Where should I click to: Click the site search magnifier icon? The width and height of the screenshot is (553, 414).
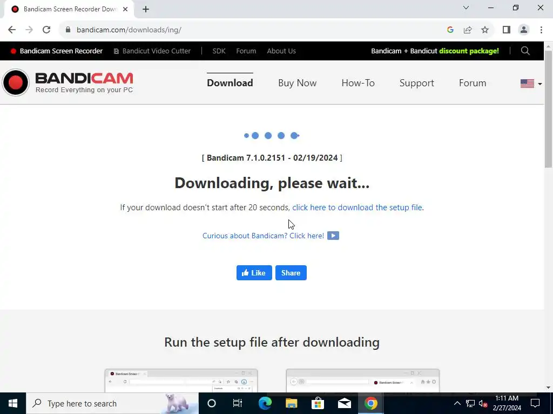tap(525, 51)
